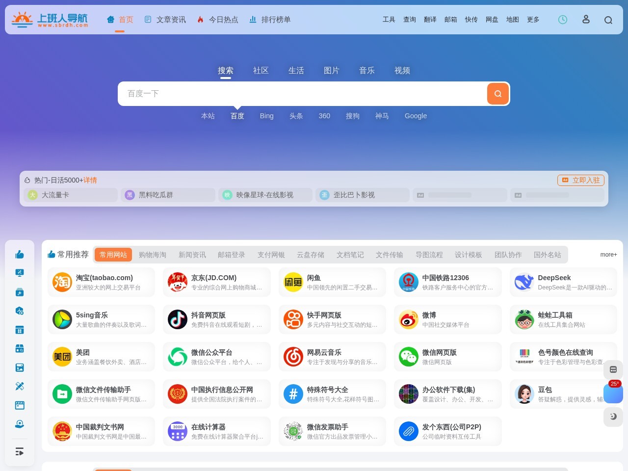Switch to the 设计模板 tab

469,255
